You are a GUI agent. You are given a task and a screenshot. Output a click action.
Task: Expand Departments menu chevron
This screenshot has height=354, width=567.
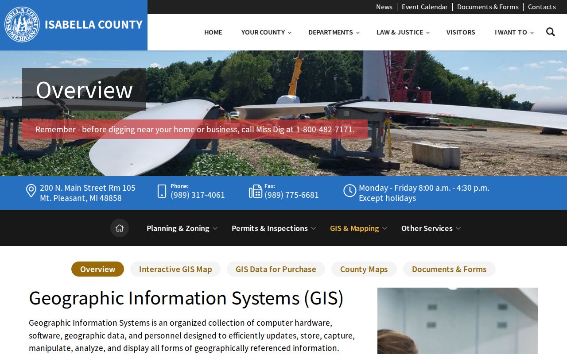(x=358, y=33)
